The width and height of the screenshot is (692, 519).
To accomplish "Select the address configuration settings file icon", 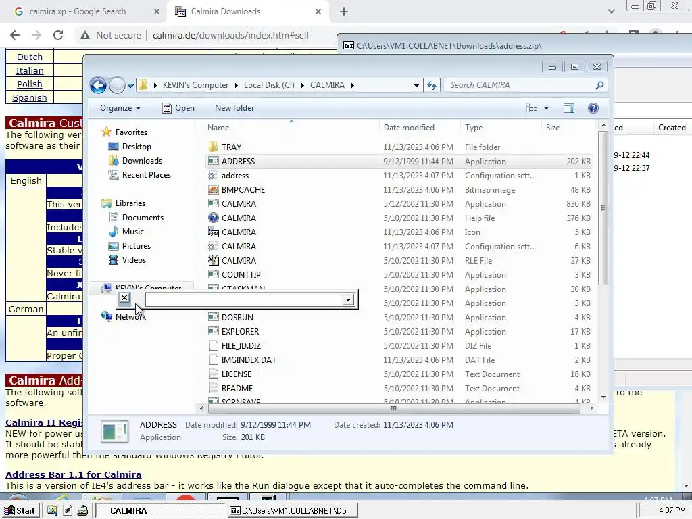I will point(213,175).
